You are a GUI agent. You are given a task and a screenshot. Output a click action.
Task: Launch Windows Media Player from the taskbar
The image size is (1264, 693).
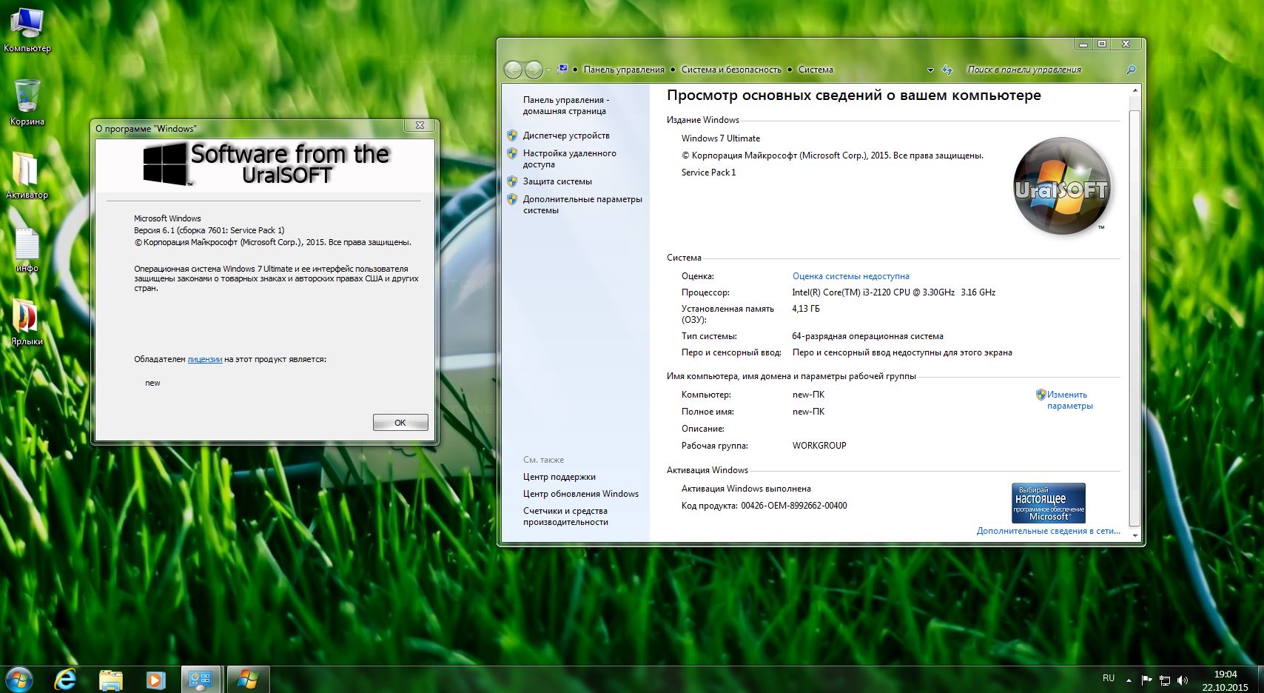155,680
